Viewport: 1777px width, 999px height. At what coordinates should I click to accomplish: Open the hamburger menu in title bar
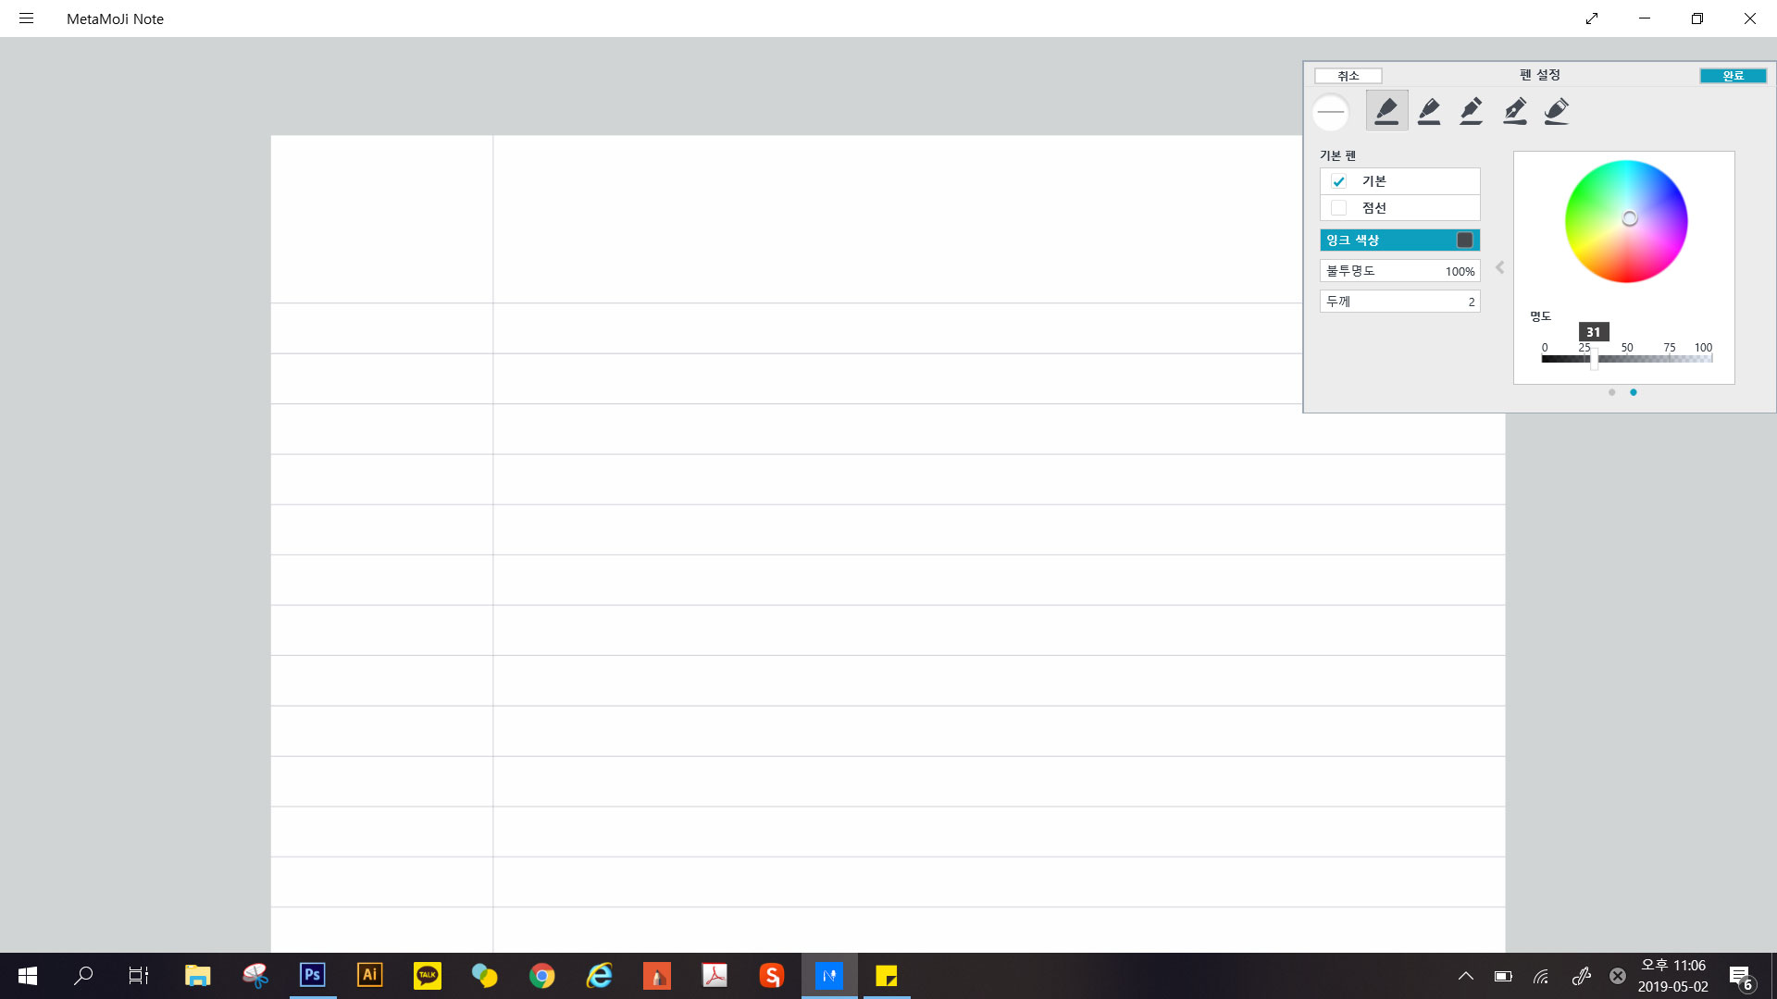[26, 18]
